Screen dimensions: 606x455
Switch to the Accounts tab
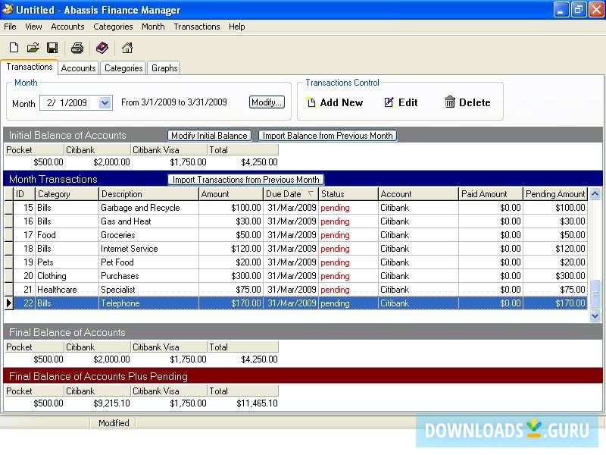click(79, 68)
